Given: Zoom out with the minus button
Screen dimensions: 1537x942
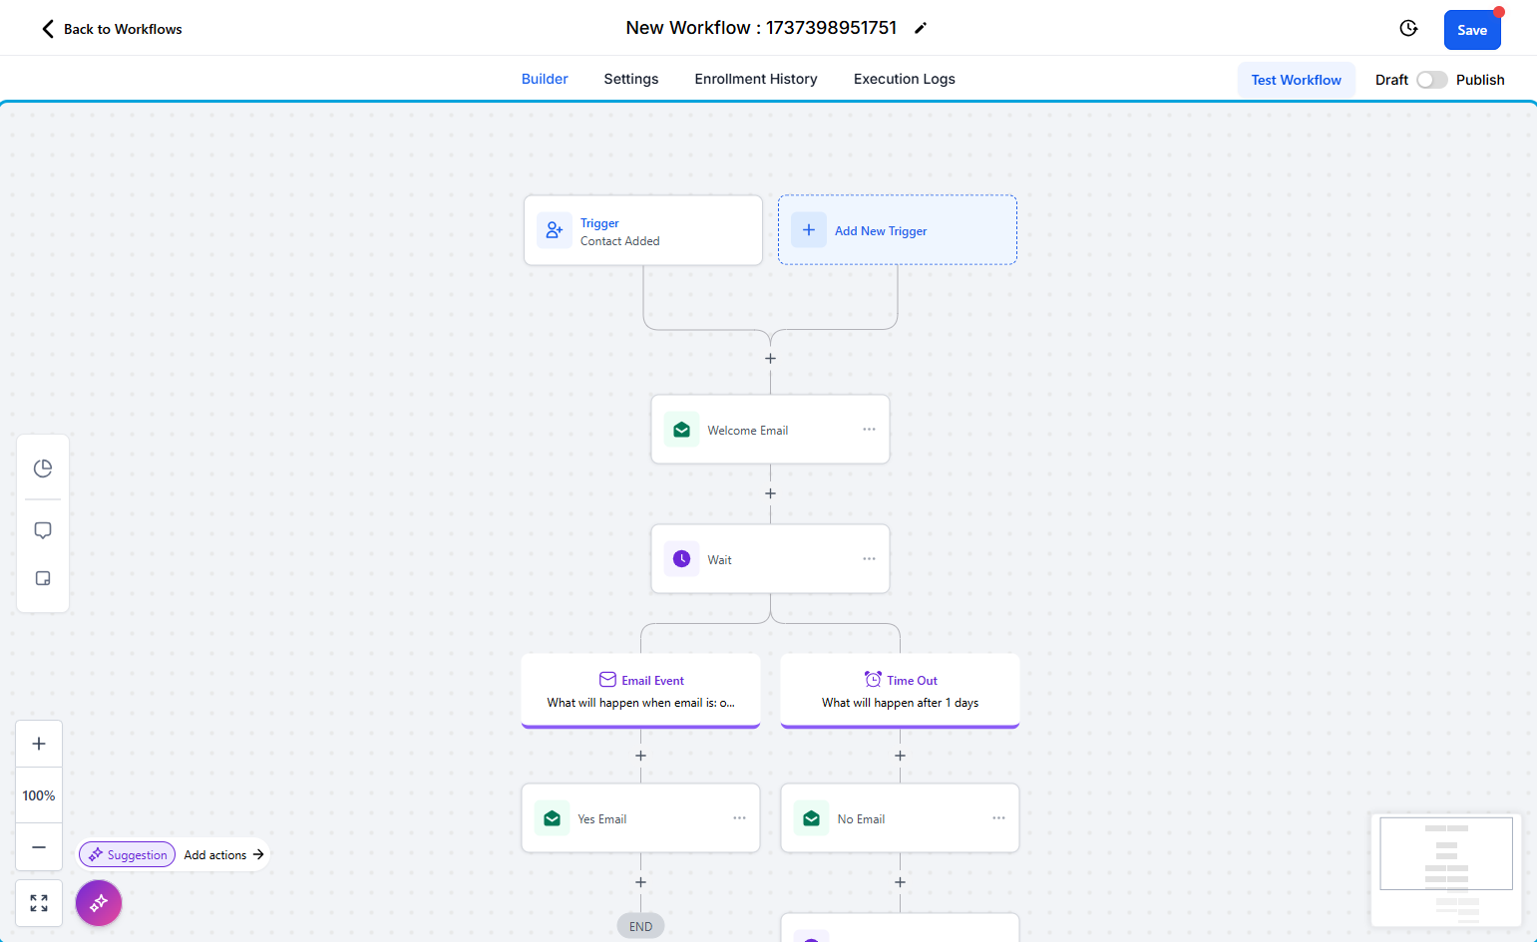Looking at the screenshot, I should tap(39, 847).
